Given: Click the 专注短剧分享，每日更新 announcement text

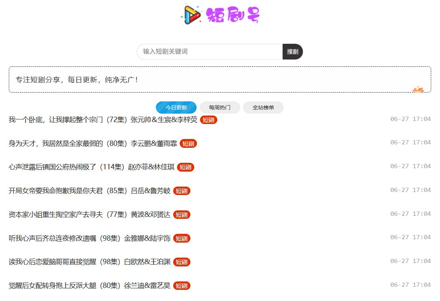Looking at the screenshot, I should 77,80.
